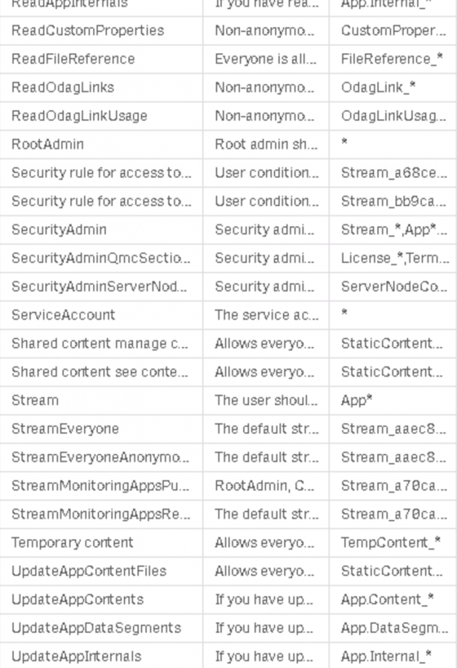Select the RootAdmin rule row
The height and width of the screenshot is (668, 457).
[48, 144]
